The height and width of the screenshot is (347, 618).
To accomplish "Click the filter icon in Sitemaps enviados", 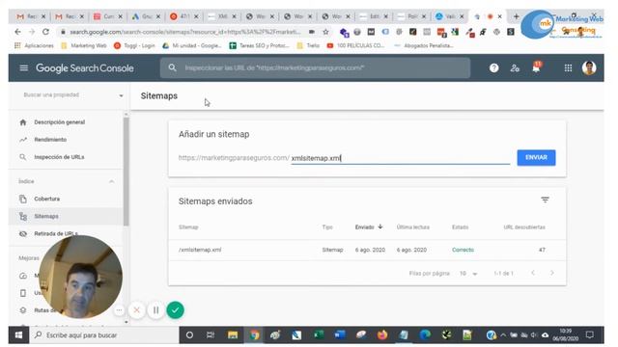I will 545,200.
